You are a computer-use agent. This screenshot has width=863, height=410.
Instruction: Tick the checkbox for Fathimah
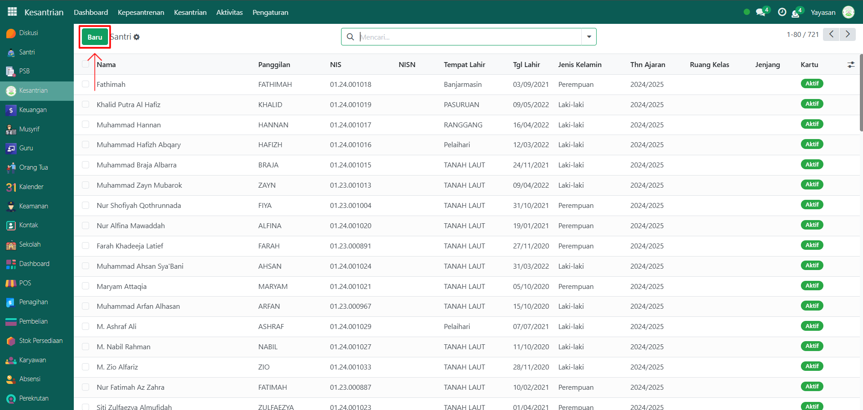(x=85, y=84)
